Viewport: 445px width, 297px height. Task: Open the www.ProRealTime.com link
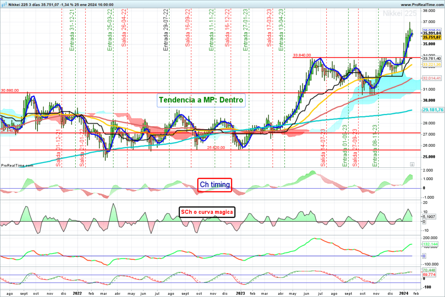click(x=422, y=5)
